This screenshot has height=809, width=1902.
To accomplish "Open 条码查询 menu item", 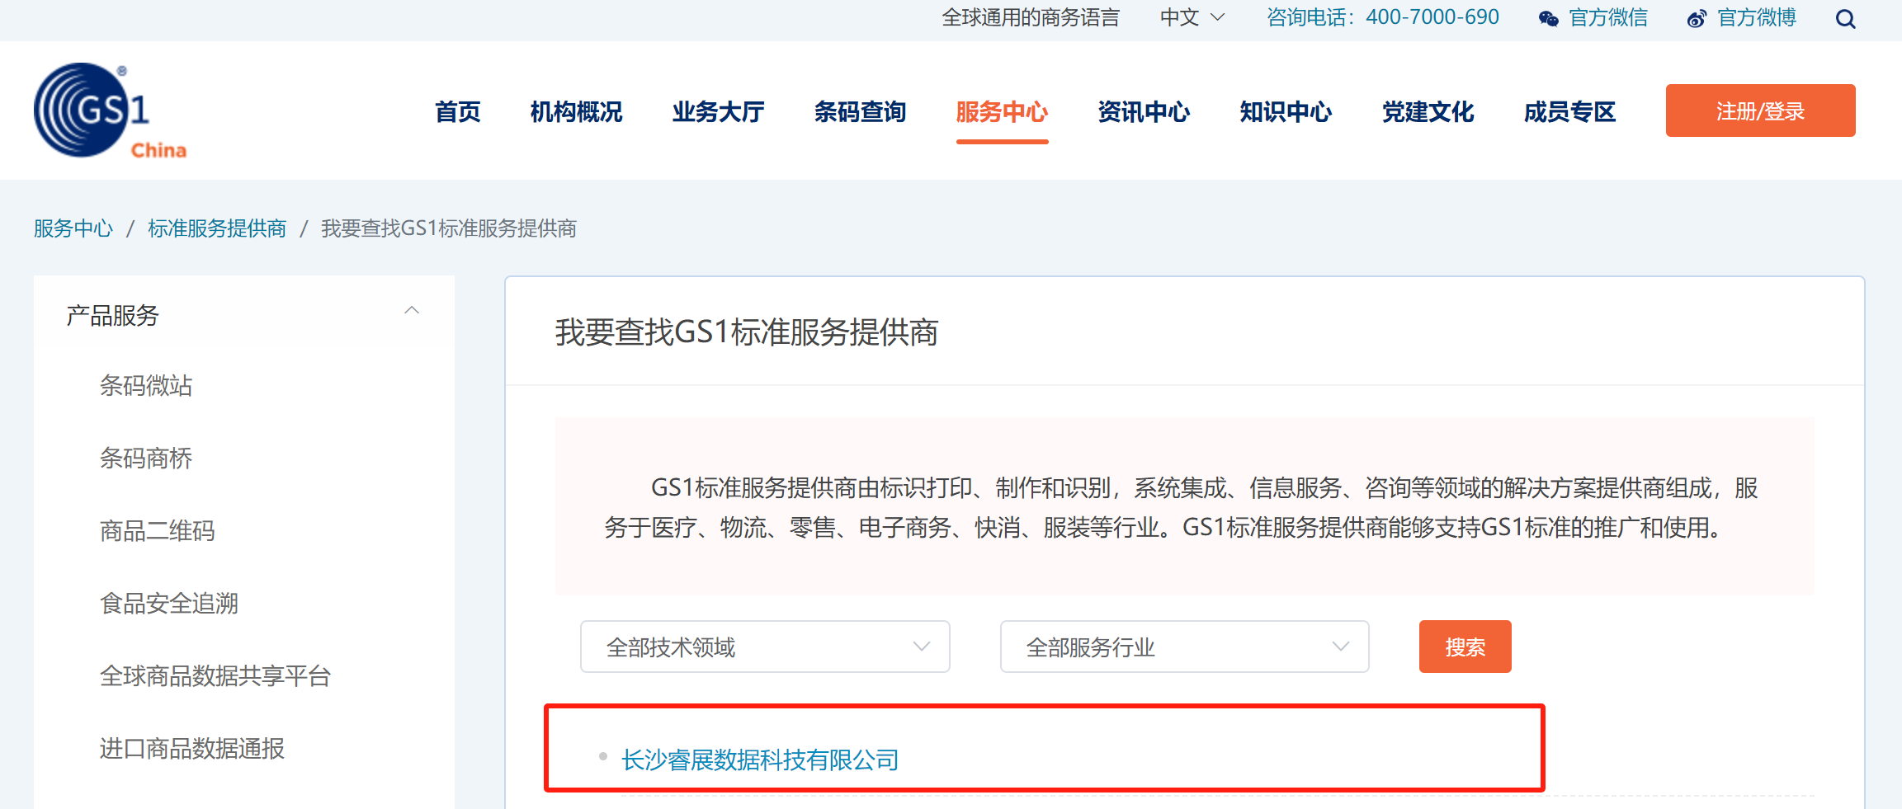I will pyautogui.click(x=860, y=111).
